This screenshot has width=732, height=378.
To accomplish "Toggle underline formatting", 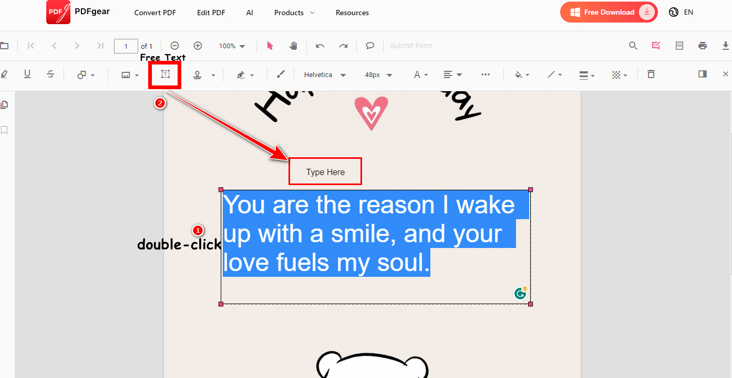I will click(x=27, y=74).
